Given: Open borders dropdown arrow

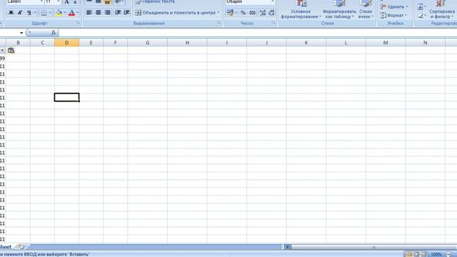Looking at the screenshot, I should (x=50, y=13).
